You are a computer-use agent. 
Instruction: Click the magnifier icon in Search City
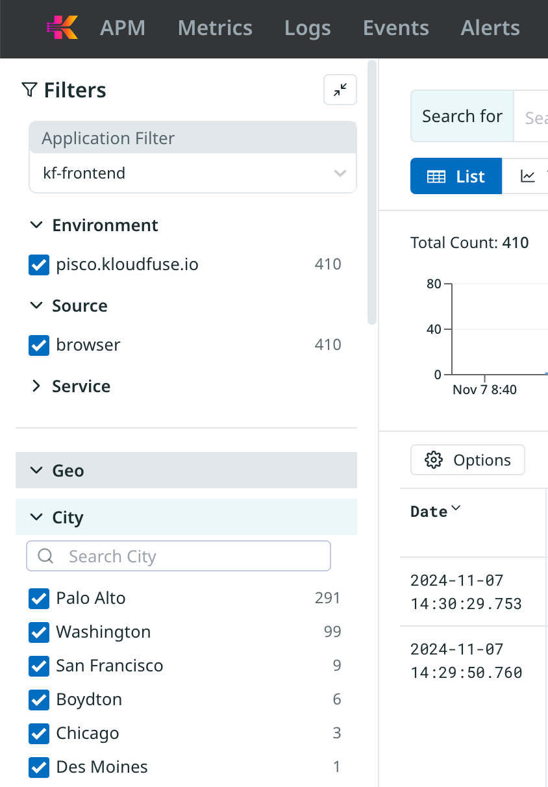point(45,556)
